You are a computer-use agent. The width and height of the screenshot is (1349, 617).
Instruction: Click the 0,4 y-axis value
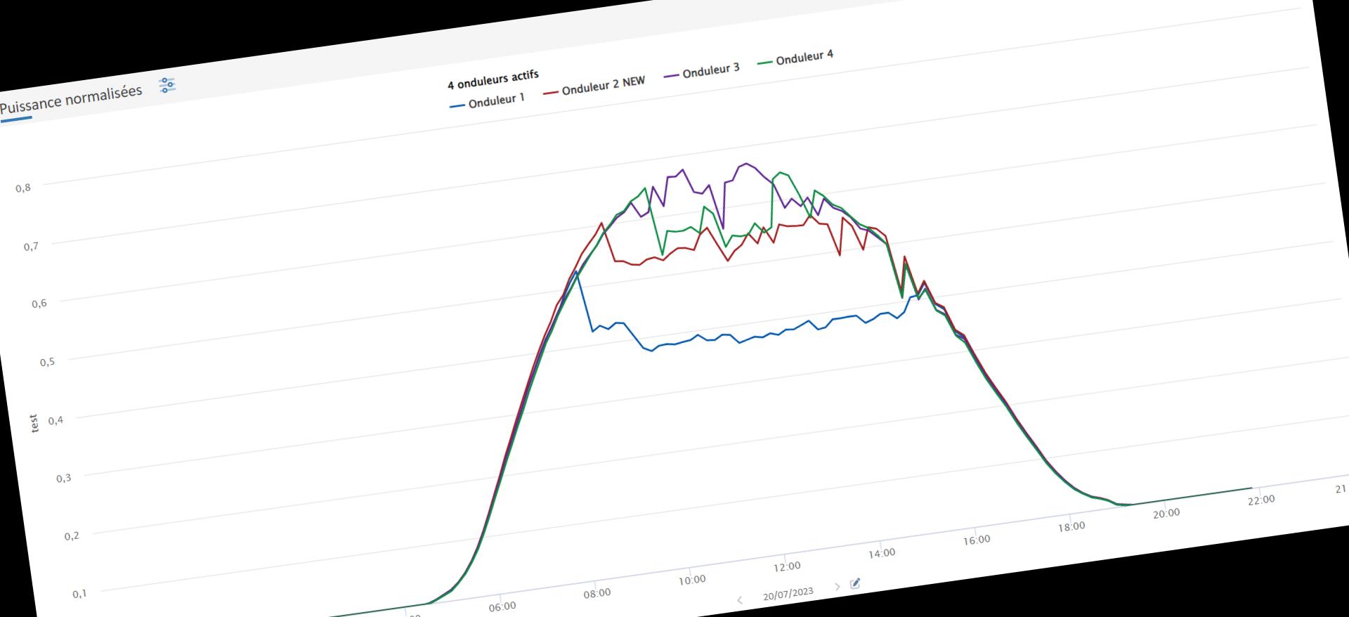(56, 420)
